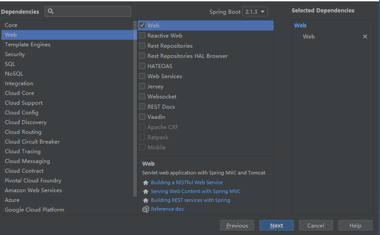Image resolution: width=380 pixels, height=235 pixels.
Task: Click home icon beside Building REST services link
Action: click(x=146, y=200)
